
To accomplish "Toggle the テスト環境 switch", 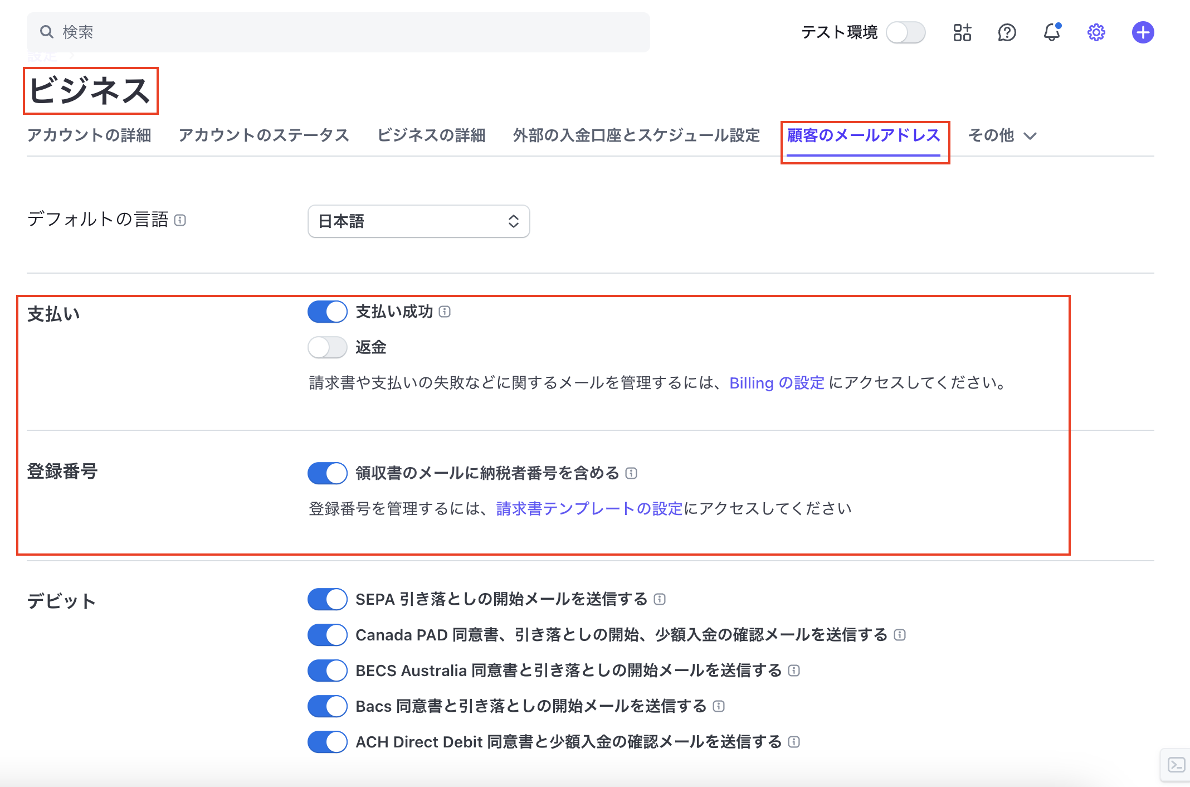I will (906, 32).
